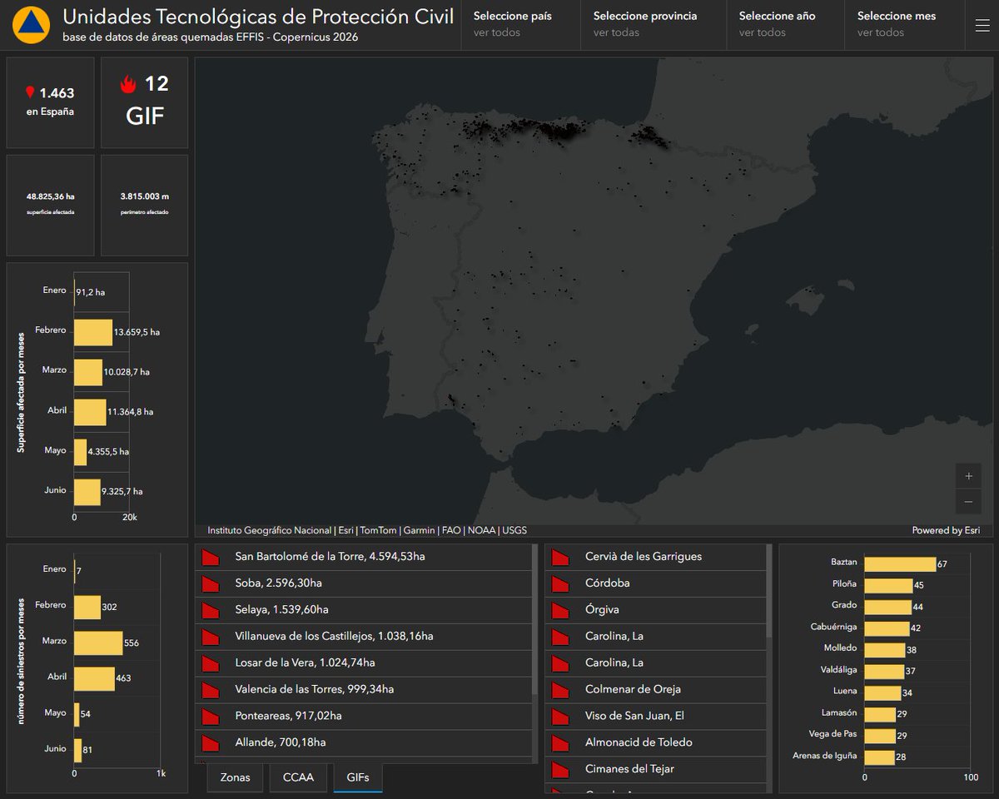Click red flag for Cervià de les Garrigues
Screen dimensions: 999x799
[x=560, y=557]
